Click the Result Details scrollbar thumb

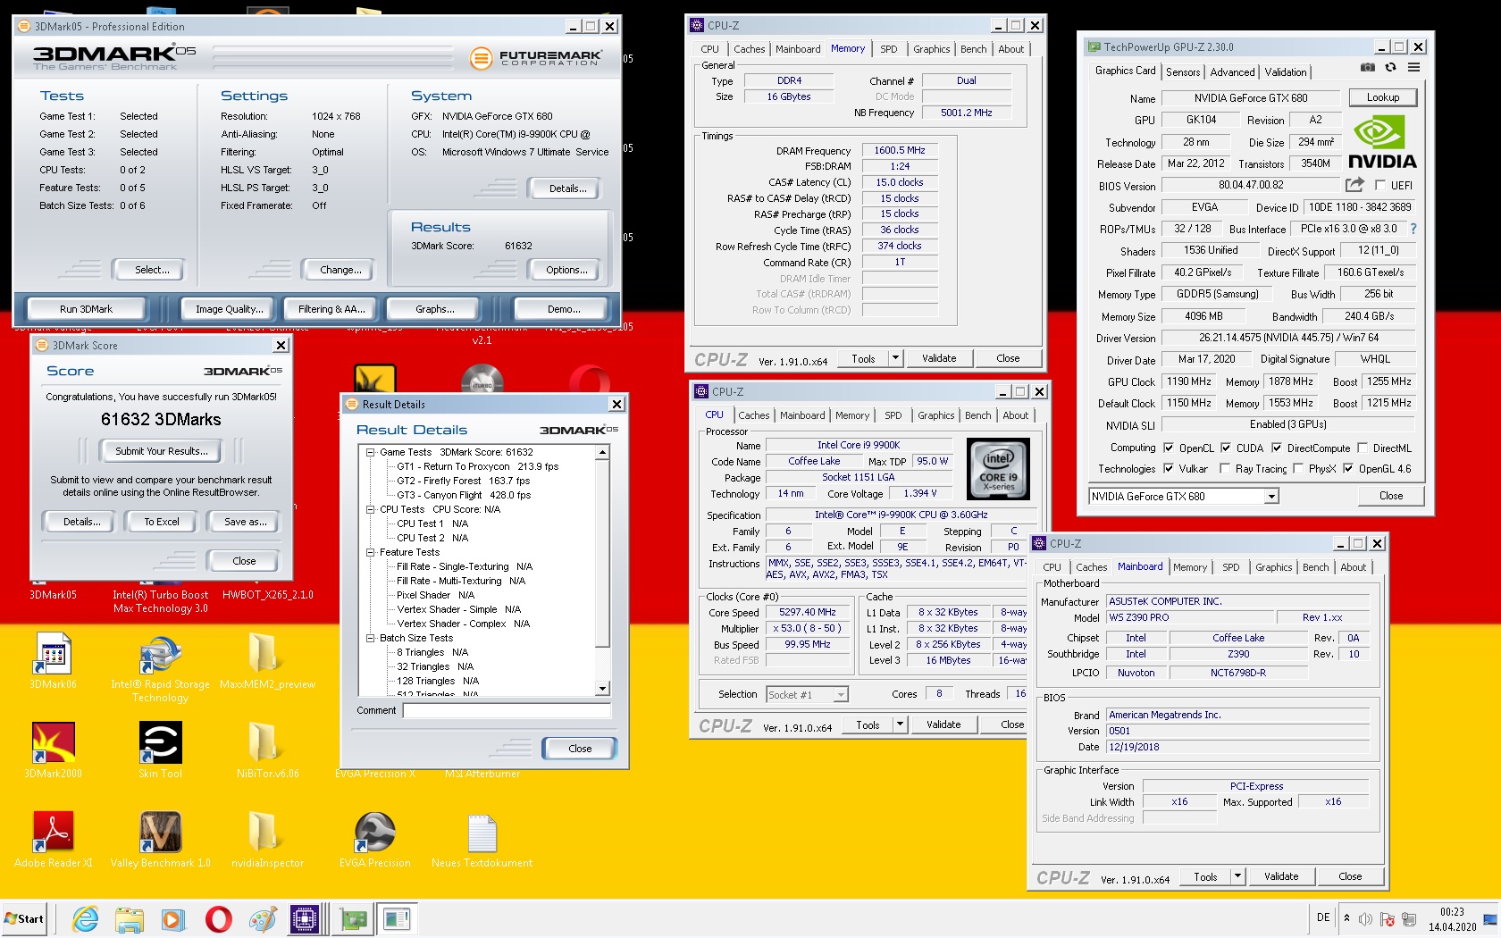[603, 553]
